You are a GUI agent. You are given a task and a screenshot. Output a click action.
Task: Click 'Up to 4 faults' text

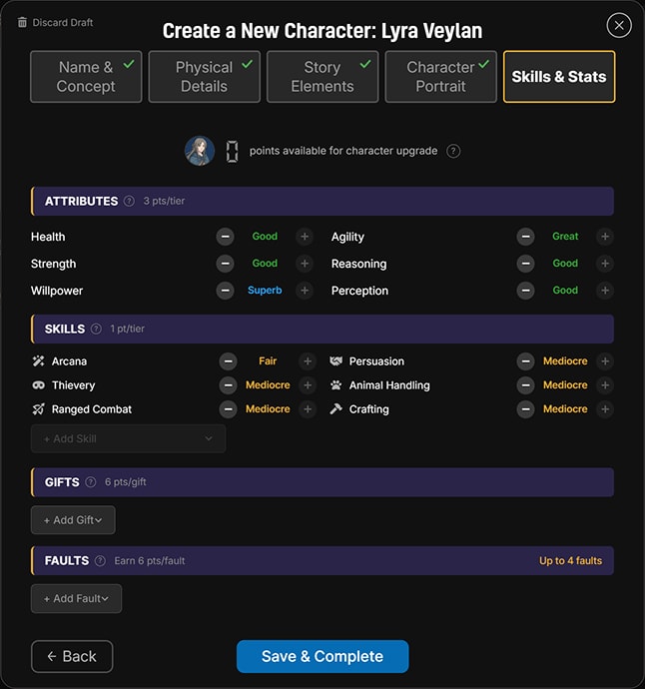coord(570,561)
